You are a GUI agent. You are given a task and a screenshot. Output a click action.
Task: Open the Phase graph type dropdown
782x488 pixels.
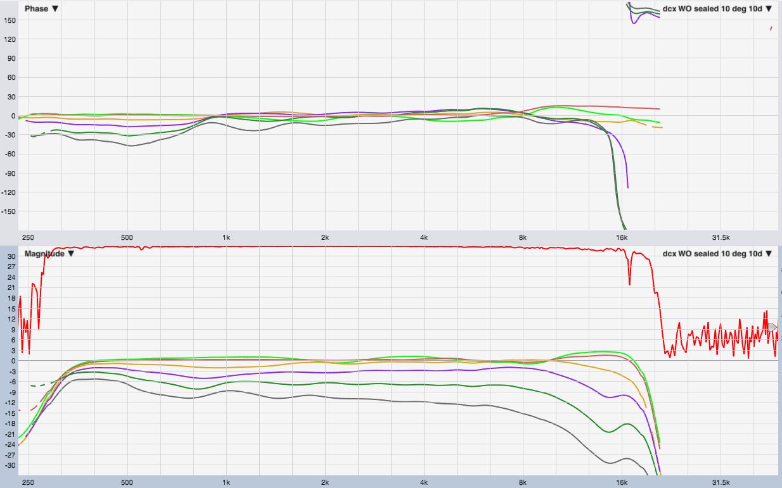(x=42, y=9)
